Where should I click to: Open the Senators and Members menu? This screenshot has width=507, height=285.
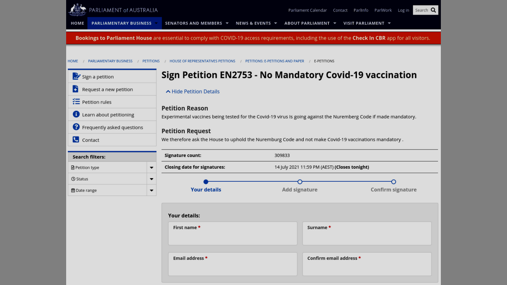(x=196, y=23)
